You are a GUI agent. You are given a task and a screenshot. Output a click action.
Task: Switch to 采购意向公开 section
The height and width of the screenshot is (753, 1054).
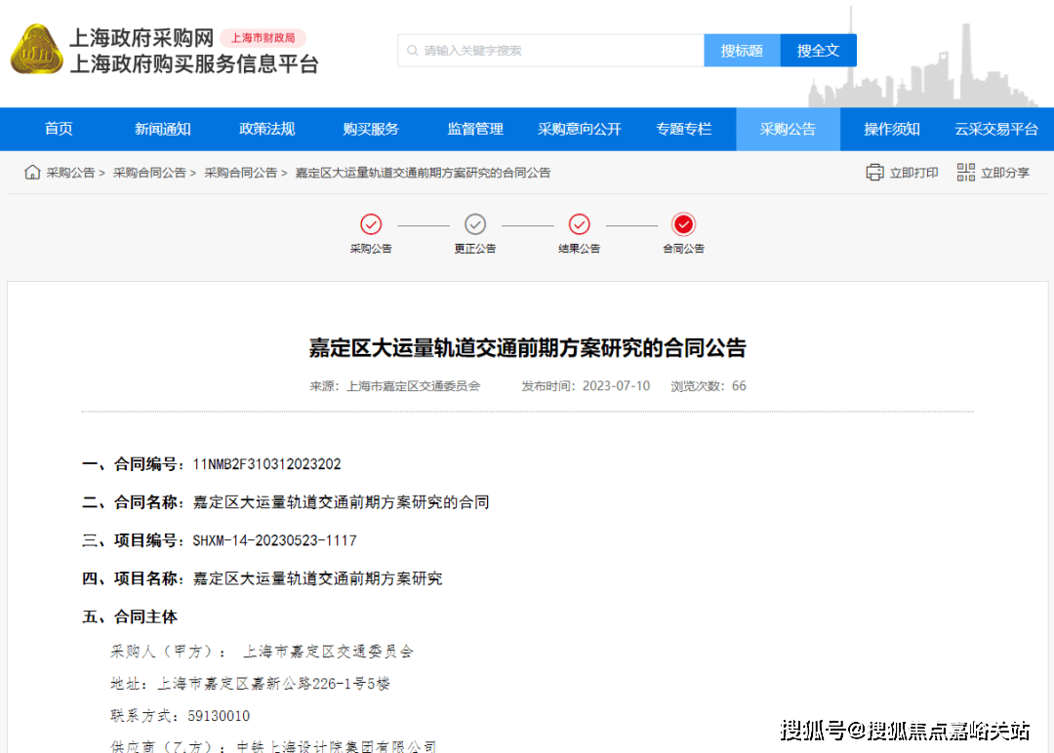579,129
